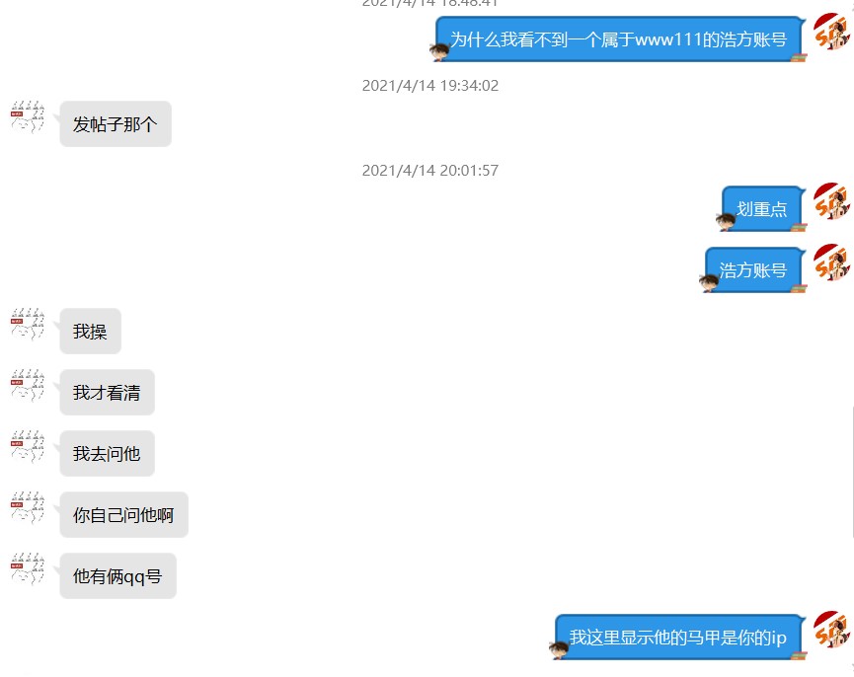Click sender avatar beside 划重点 message
Screen dimensions: 854x677
(x=831, y=201)
